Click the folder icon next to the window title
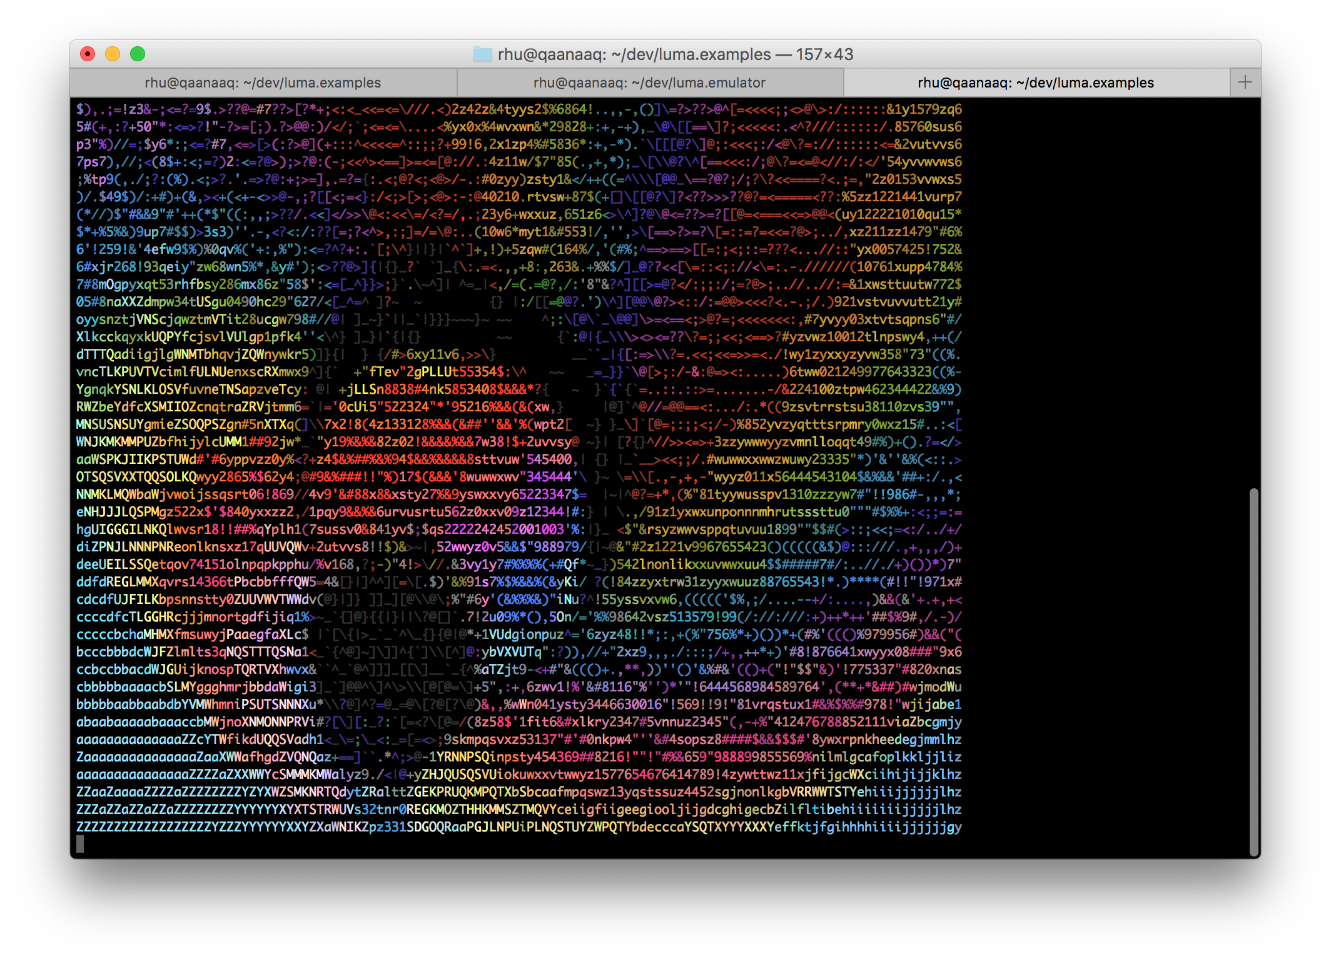Screen dimensions: 1331x959 point(482,55)
